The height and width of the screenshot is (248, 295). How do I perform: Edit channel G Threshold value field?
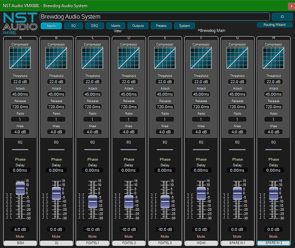pos(237,82)
